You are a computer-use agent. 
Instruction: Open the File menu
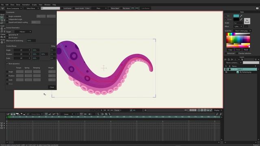pyautogui.click(x=2, y=4)
